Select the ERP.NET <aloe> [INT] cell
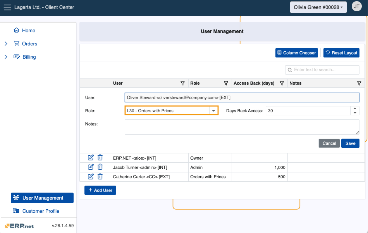Viewport: 368px width, 233px height. [150, 158]
